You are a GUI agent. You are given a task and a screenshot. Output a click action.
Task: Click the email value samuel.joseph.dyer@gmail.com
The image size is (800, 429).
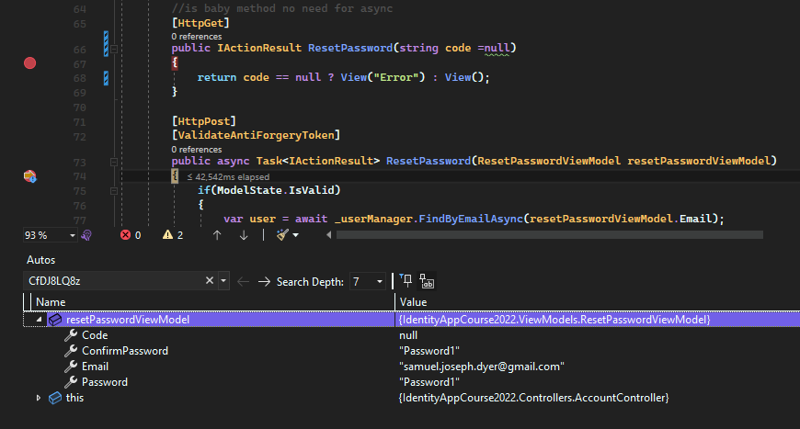(482, 367)
